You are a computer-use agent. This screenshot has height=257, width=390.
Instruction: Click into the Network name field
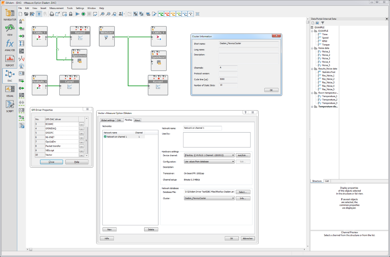pos(202,128)
